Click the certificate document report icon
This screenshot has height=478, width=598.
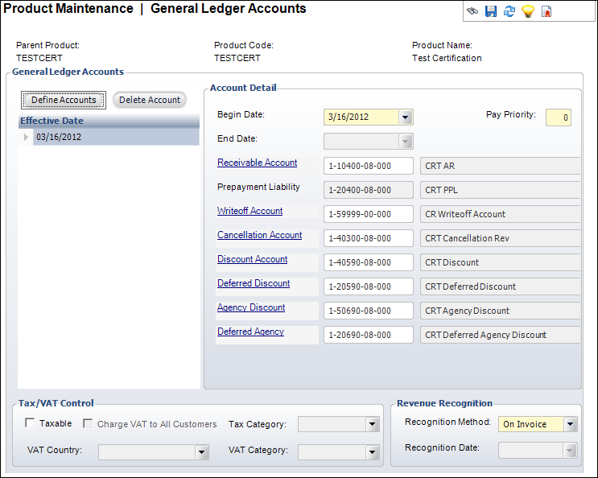tap(546, 11)
